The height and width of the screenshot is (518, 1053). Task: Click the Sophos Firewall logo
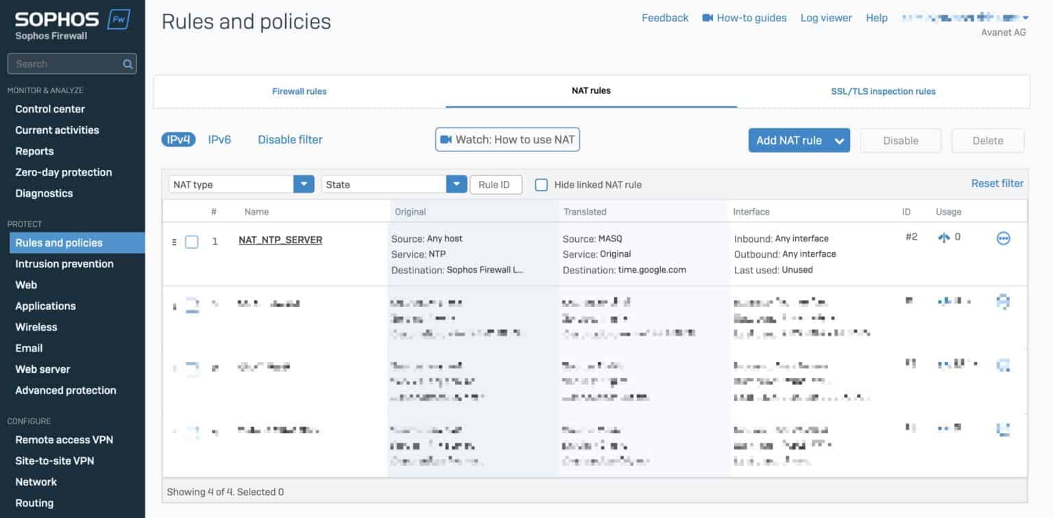57,18
